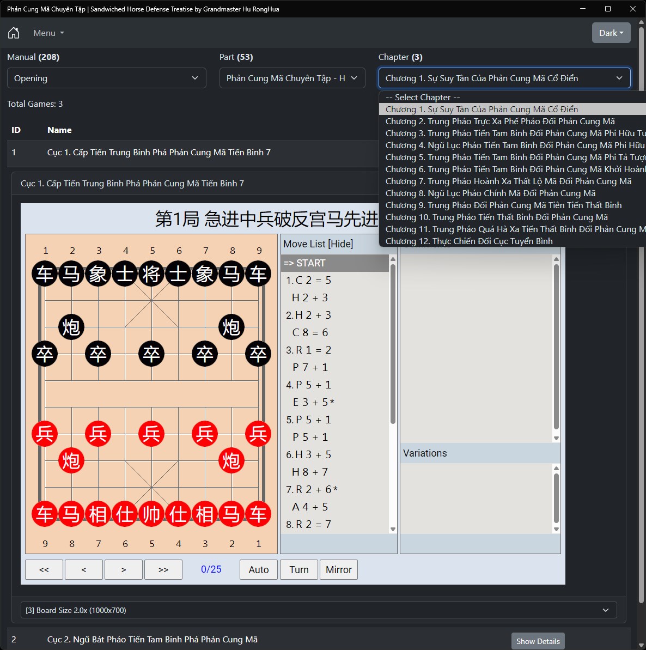Image resolution: width=646 pixels, height=650 pixels.
Task: Select Chương 4 Ngũ Lục Pháo option
Action: pyautogui.click(x=512, y=145)
